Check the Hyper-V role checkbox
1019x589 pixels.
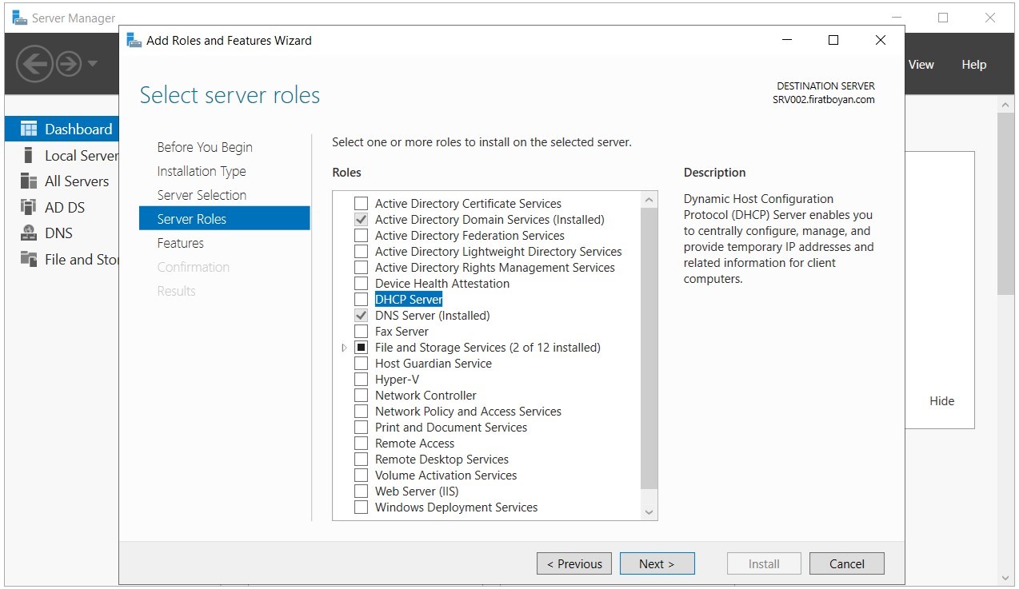[x=362, y=380]
